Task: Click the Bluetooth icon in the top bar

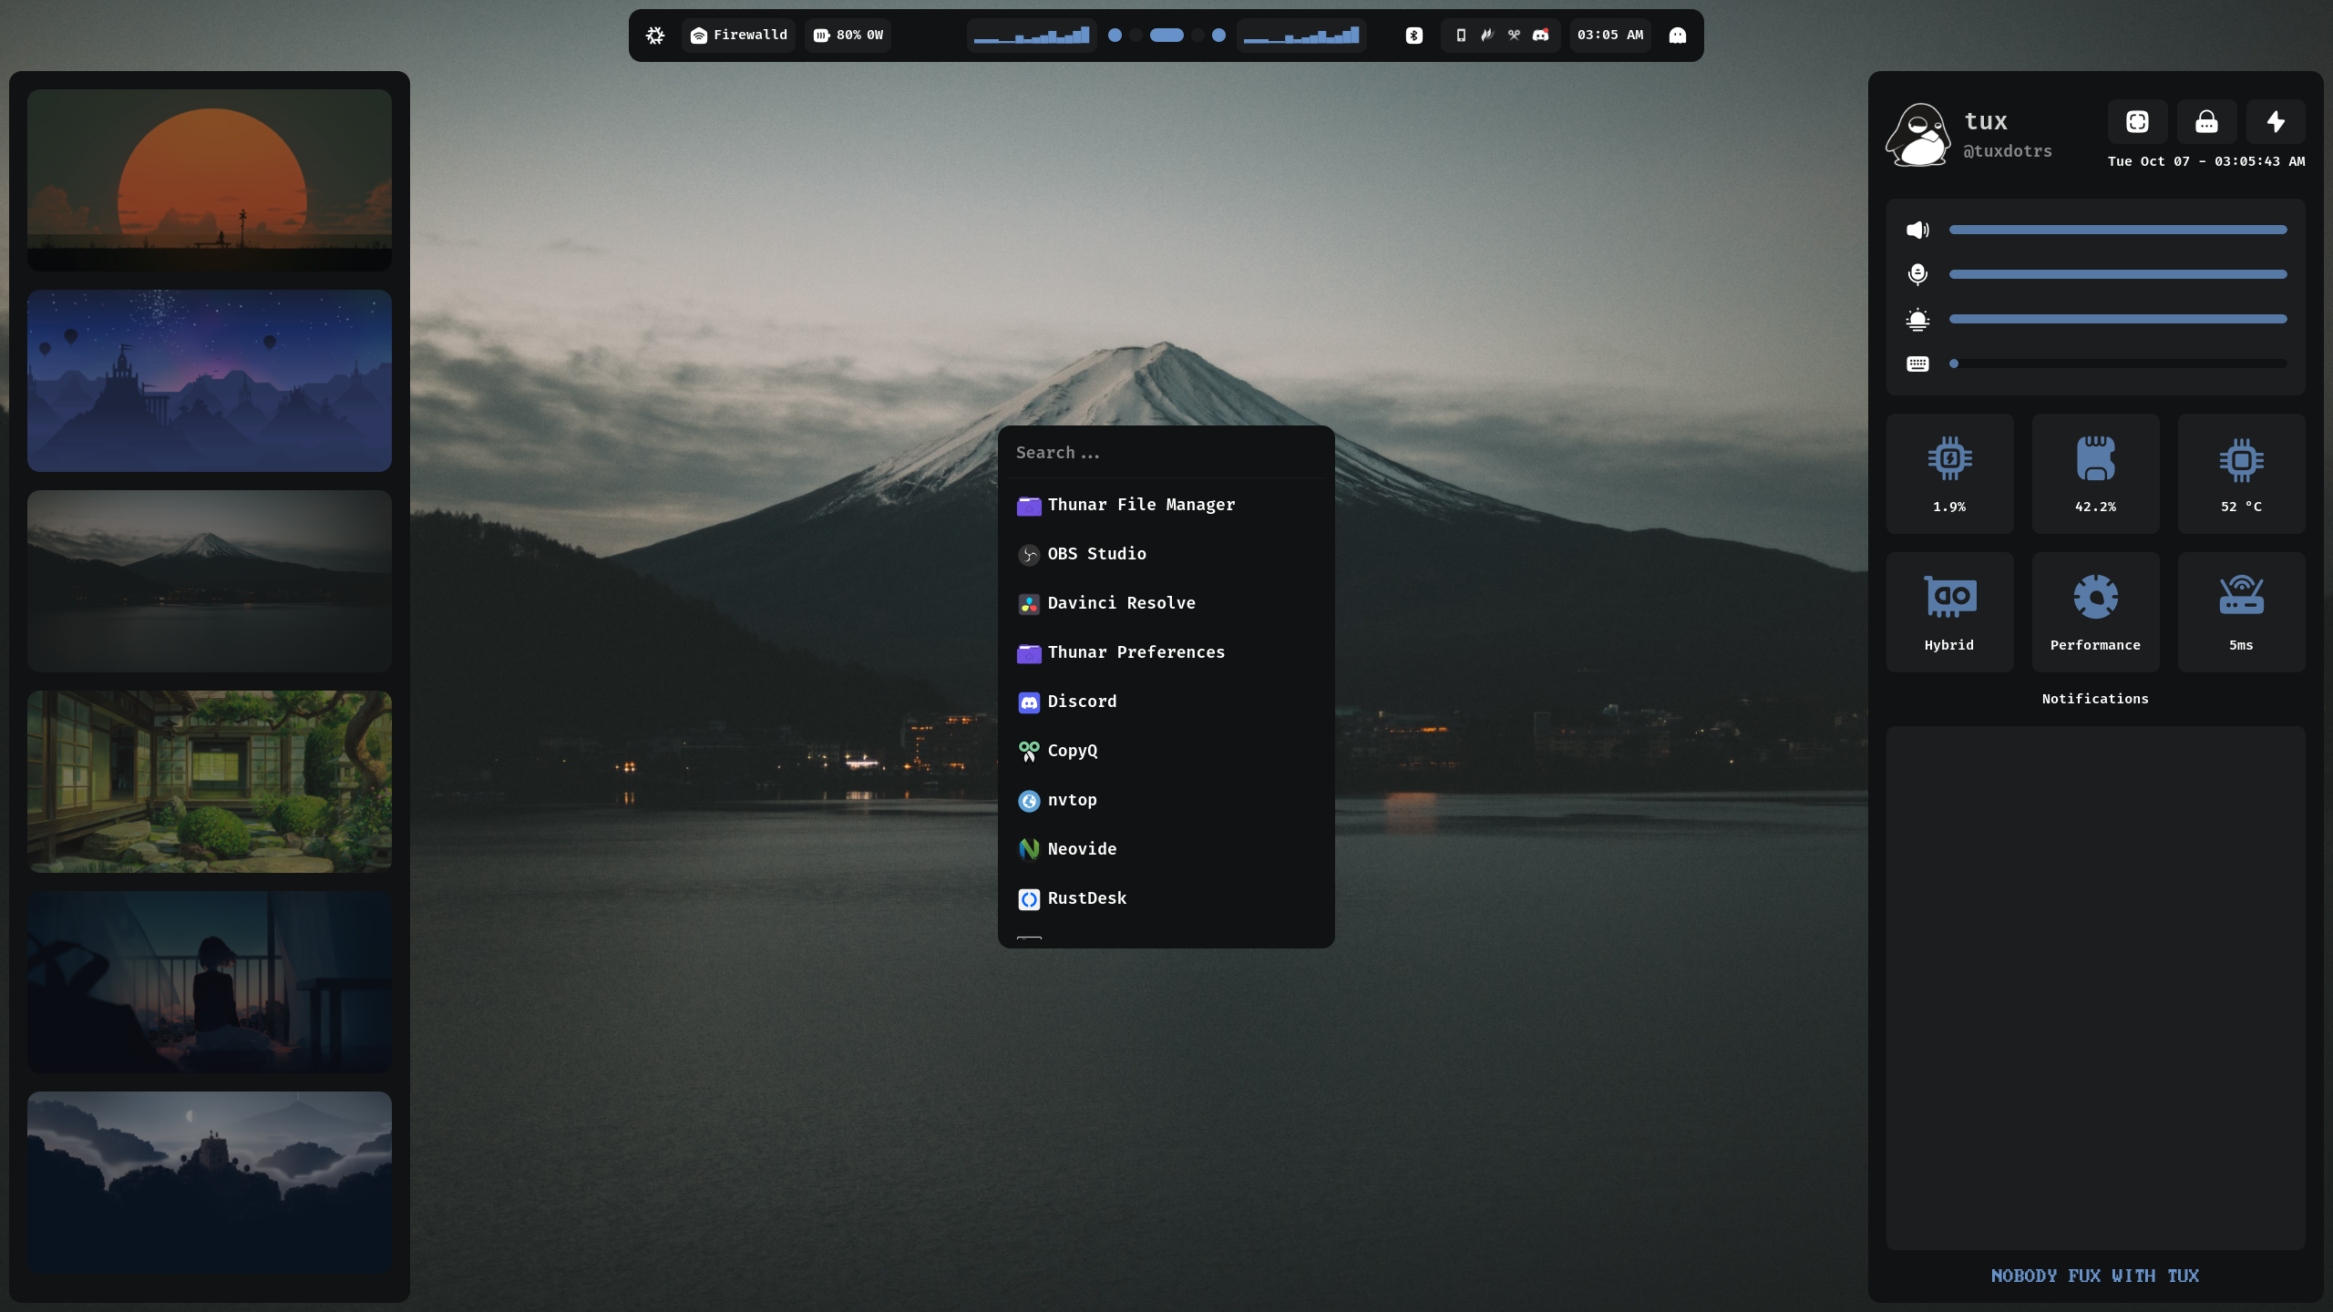Action: (1413, 36)
